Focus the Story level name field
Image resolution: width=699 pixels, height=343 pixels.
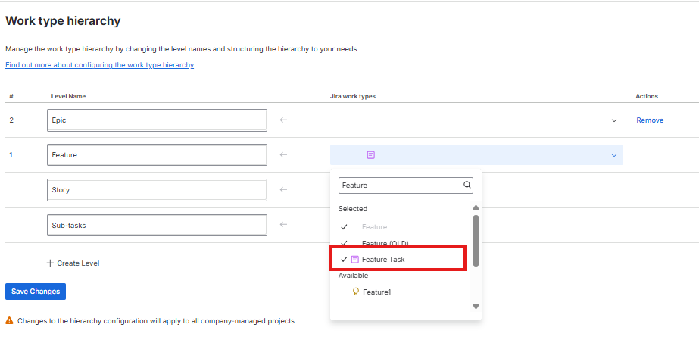point(157,190)
